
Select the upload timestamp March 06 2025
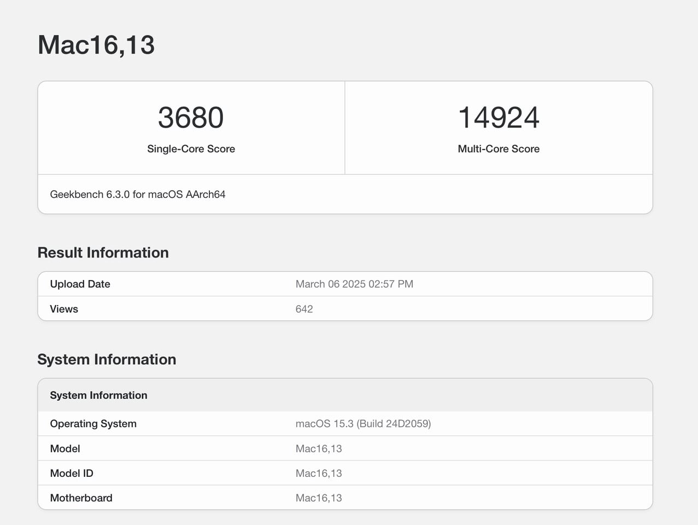(x=354, y=284)
